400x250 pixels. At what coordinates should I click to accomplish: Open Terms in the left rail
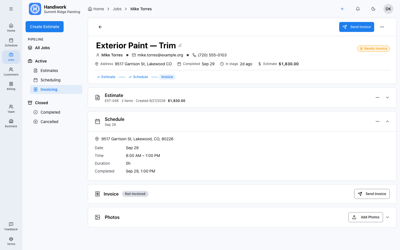click(x=11, y=241)
